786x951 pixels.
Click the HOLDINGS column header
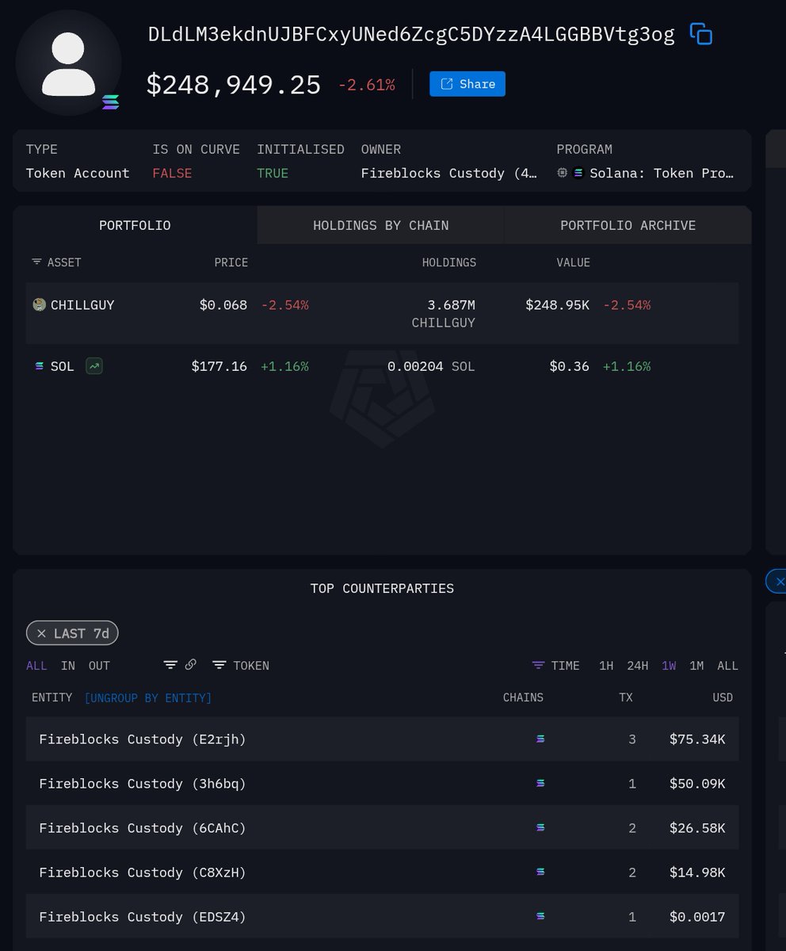pos(449,262)
